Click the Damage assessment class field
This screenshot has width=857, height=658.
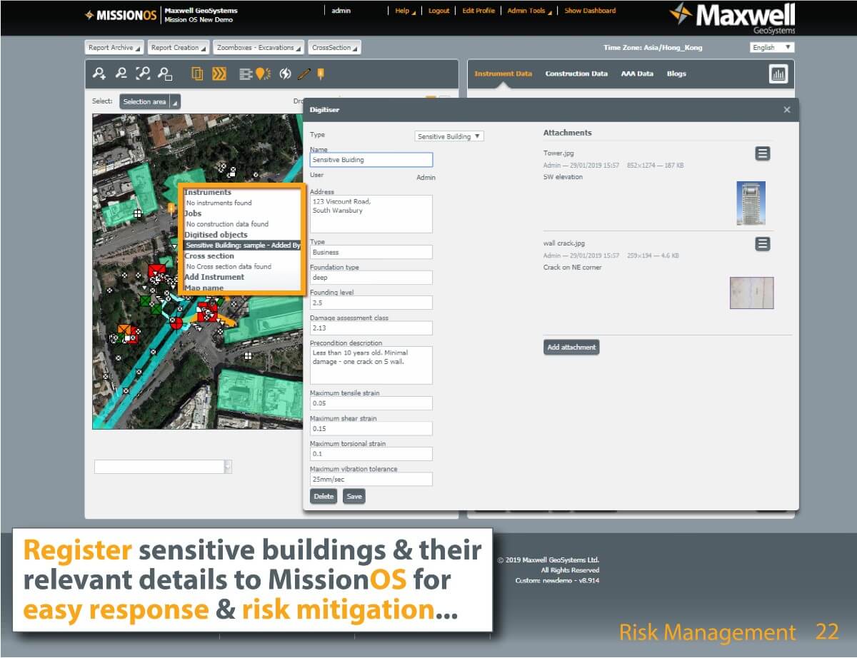coord(371,328)
